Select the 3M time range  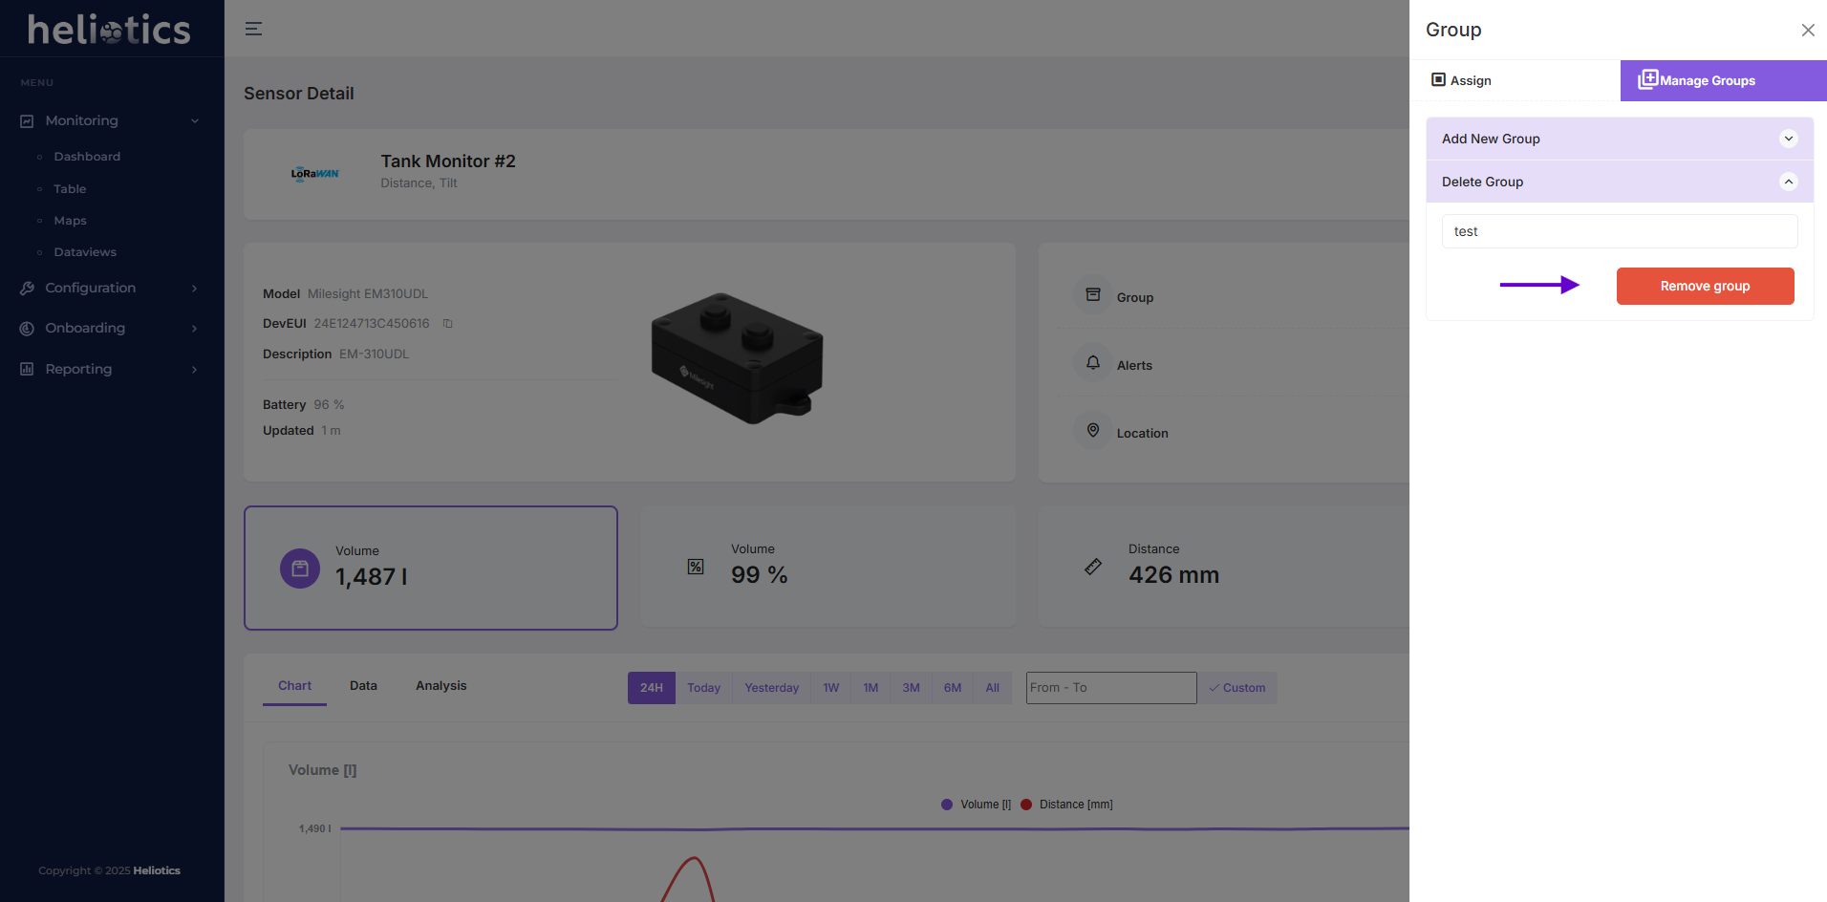point(911,688)
